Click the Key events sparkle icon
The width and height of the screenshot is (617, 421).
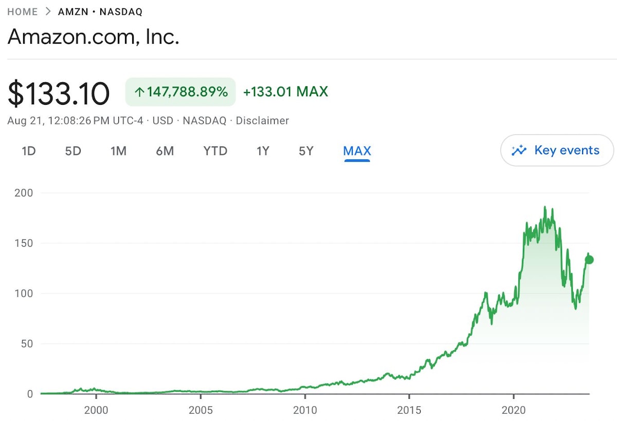click(x=519, y=151)
